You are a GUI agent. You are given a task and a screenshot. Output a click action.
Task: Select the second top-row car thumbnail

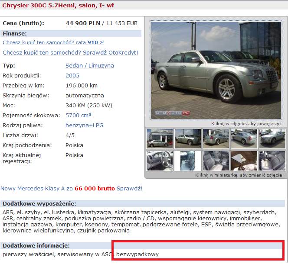point(188,138)
